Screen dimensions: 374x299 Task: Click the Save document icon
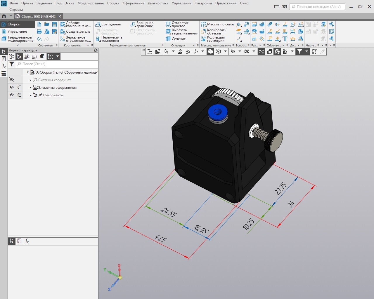coord(54,24)
